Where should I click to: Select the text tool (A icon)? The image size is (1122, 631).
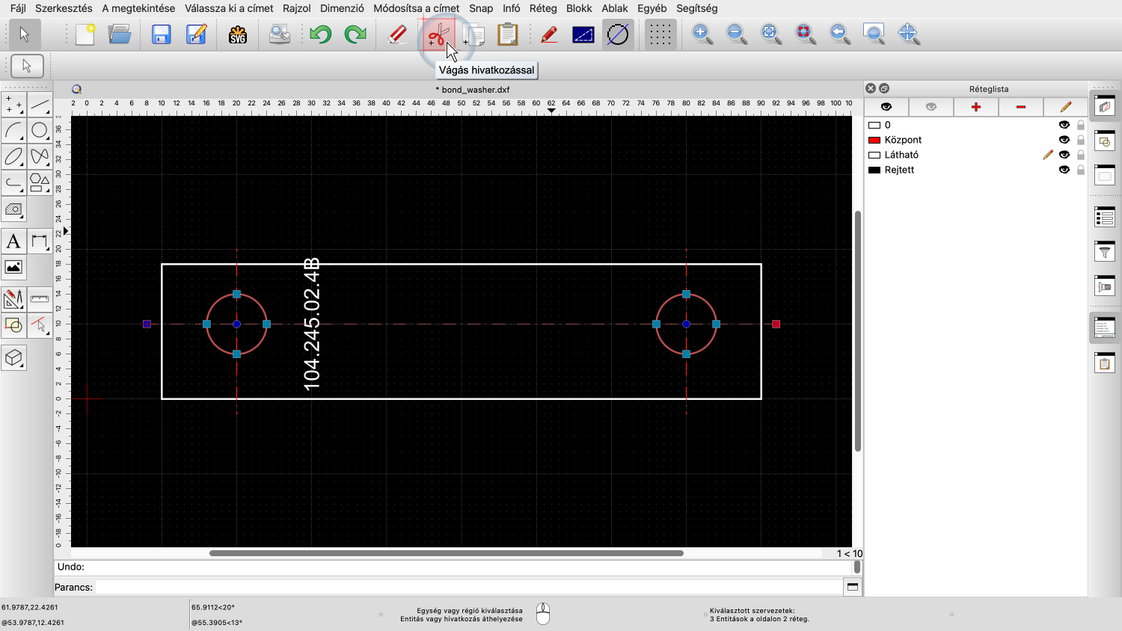[x=13, y=241]
